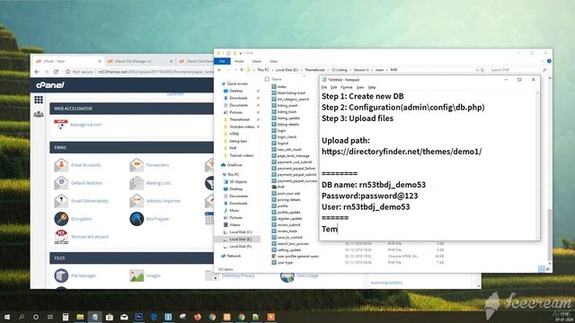Open Images icon in cPanel Files

click(x=137, y=275)
